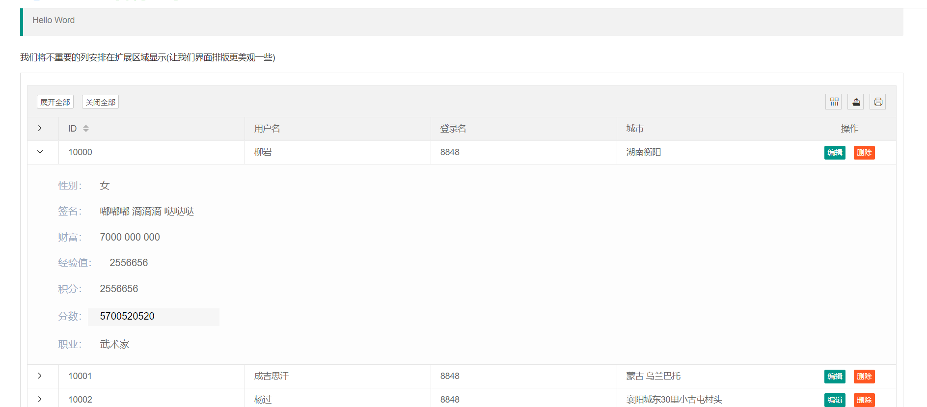
Task: Click the 分数 value field 5700520520
Action: (x=153, y=317)
